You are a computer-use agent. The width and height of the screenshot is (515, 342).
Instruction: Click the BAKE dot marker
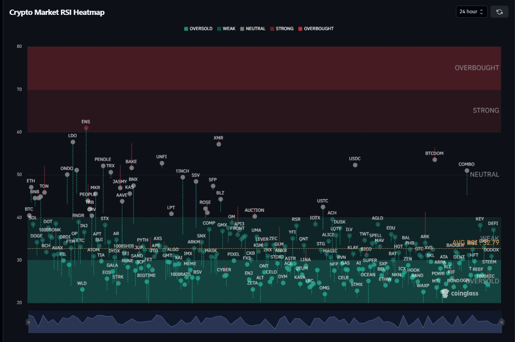pos(131,168)
